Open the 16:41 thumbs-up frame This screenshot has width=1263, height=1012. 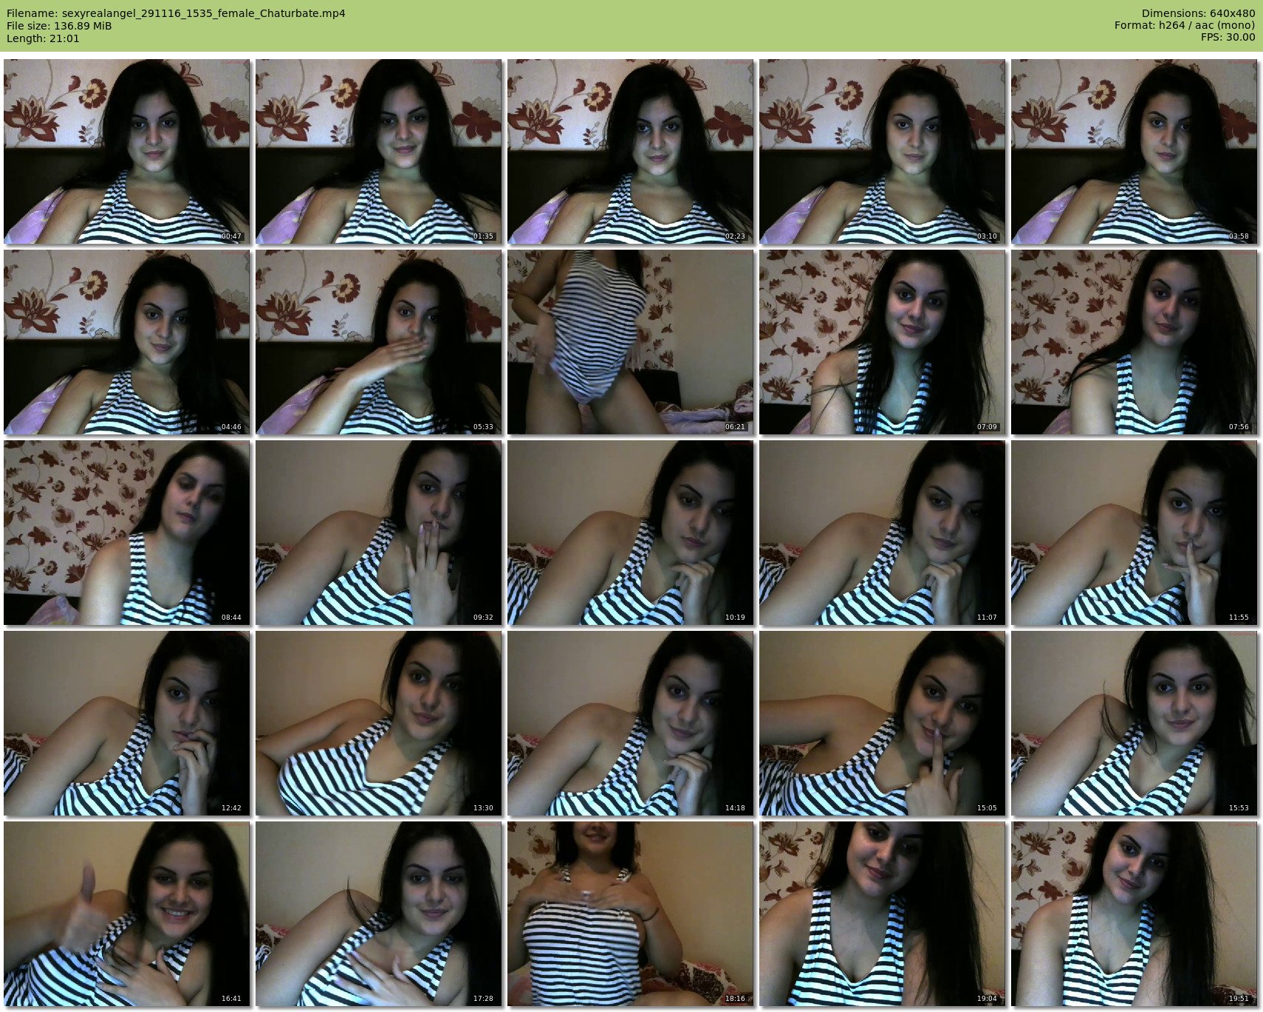click(127, 914)
